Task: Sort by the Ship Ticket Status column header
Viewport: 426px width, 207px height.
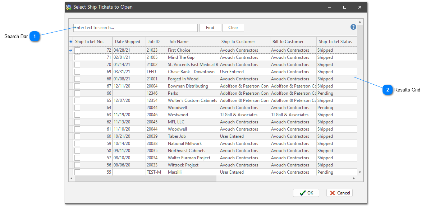Action: point(336,41)
